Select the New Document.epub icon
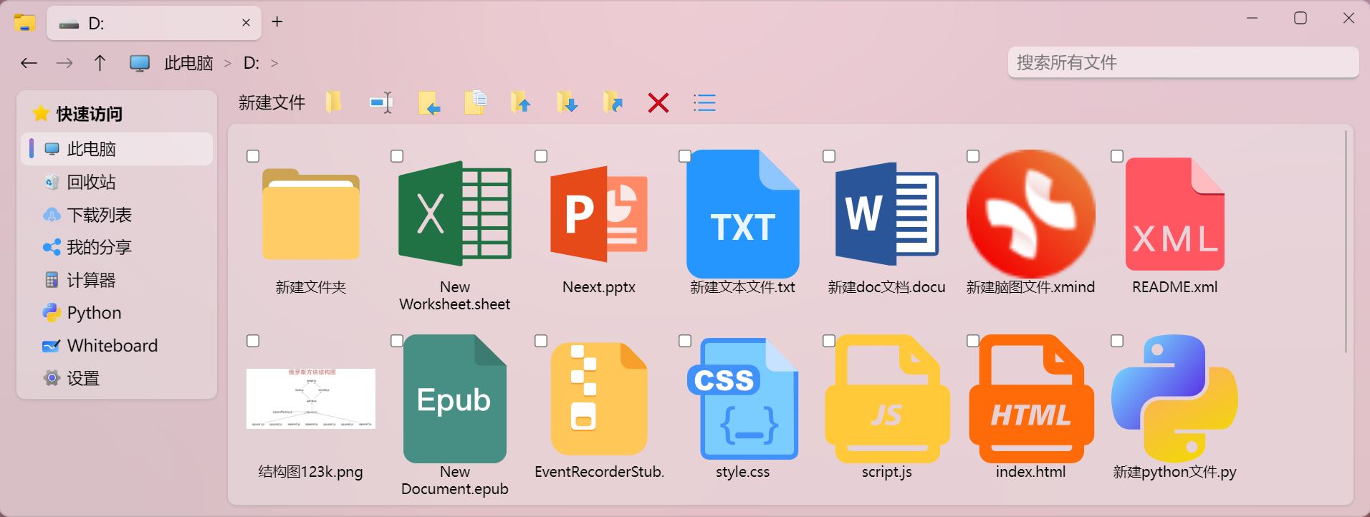Screen dimensions: 1370x517 point(455,399)
